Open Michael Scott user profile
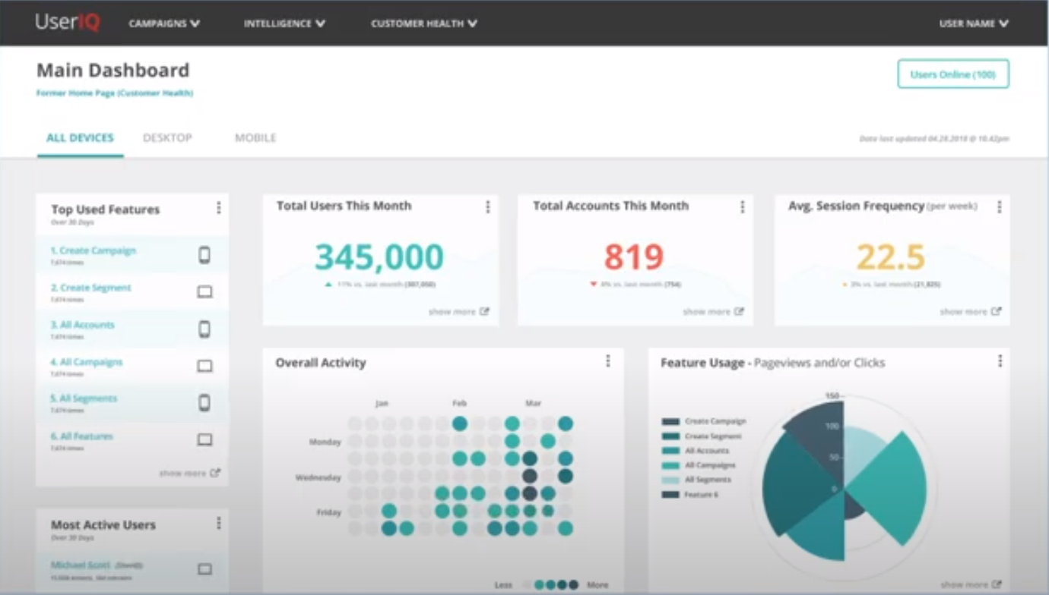The width and height of the screenshot is (1049, 595). click(x=81, y=565)
